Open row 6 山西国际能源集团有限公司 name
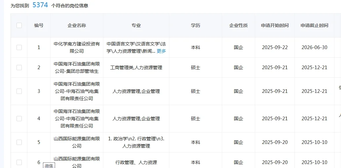This screenshot has height=168, width=341. [77, 162]
